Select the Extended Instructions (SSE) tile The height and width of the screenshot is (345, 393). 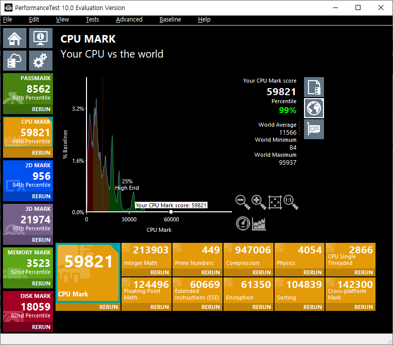(x=197, y=290)
